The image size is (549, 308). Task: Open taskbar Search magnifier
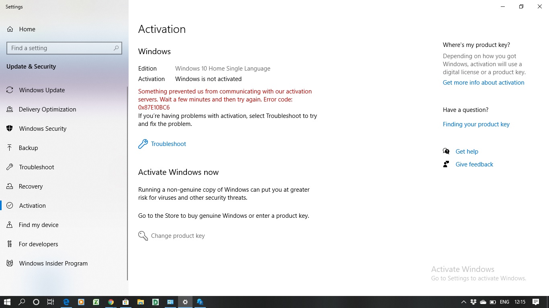coord(22,302)
